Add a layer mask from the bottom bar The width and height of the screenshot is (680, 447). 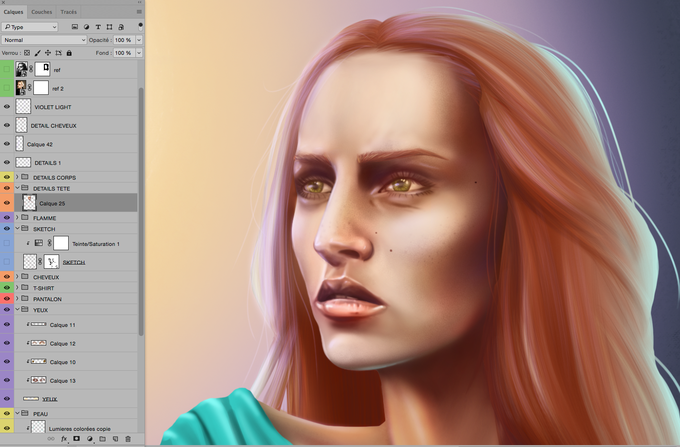coord(76,439)
